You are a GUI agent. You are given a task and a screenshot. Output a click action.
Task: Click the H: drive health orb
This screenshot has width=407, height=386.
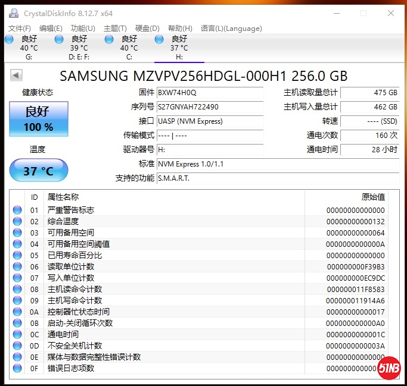[159, 39]
